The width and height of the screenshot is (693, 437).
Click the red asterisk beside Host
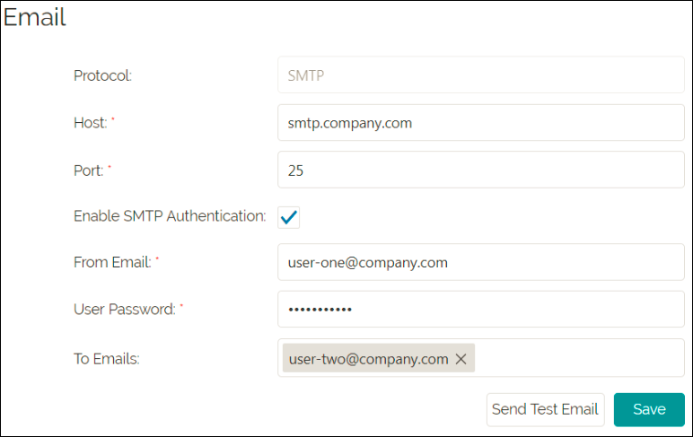[x=113, y=121]
